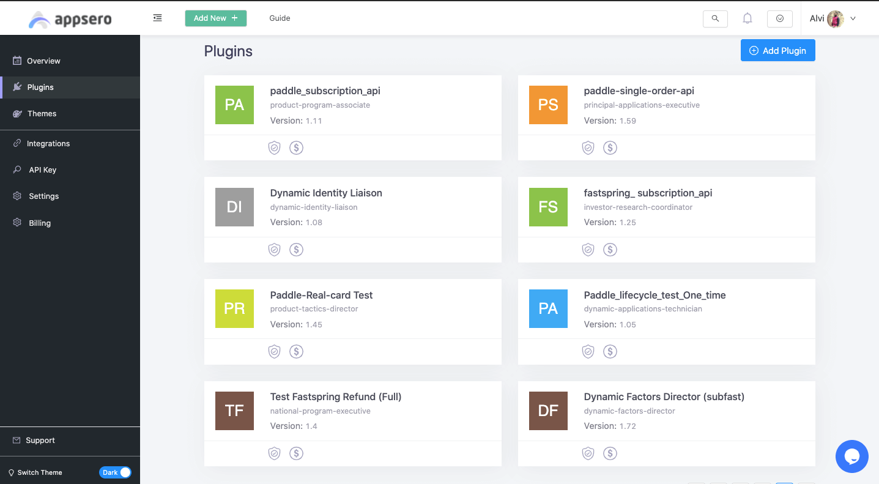879x484 pixels.
Task: Open the fastspring_ subscription_api plugin title
Action: (648, 193)
